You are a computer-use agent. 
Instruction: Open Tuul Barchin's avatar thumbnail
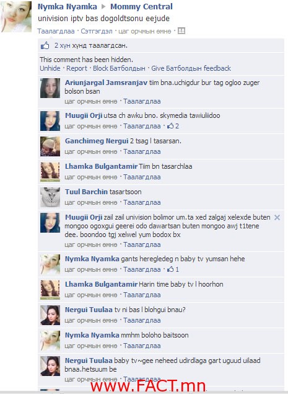pos(50,197)
